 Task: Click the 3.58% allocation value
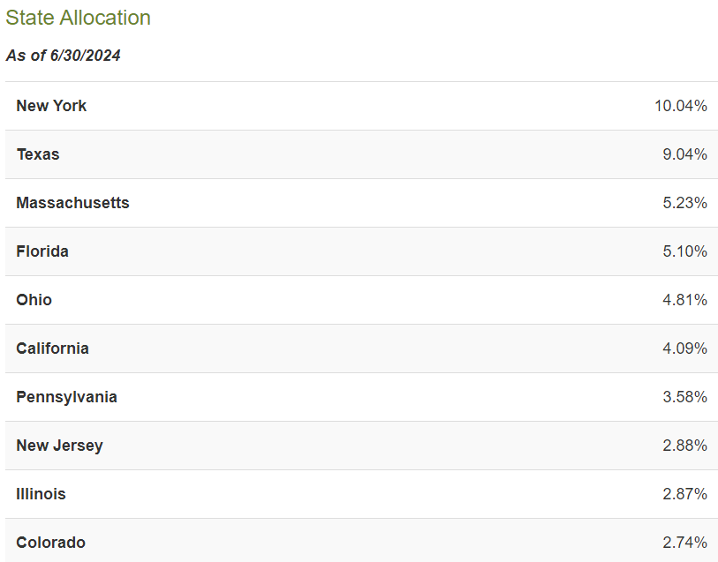pyautogui.click(x=684, y=397)
